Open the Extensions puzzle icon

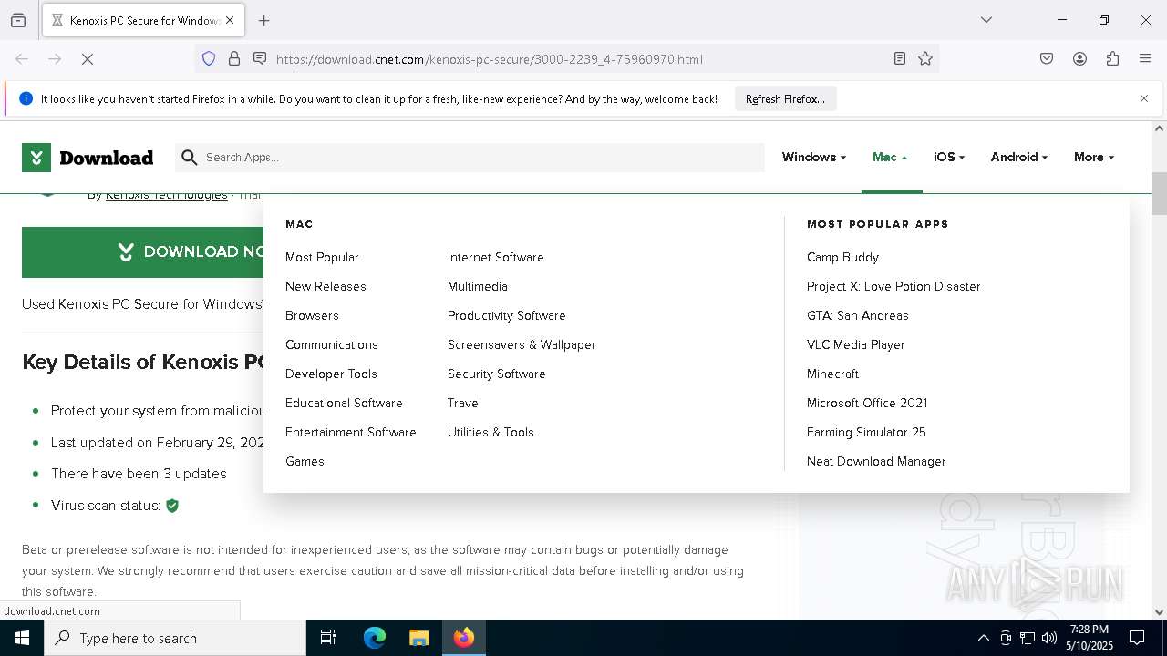click(x=1112, y=59)
